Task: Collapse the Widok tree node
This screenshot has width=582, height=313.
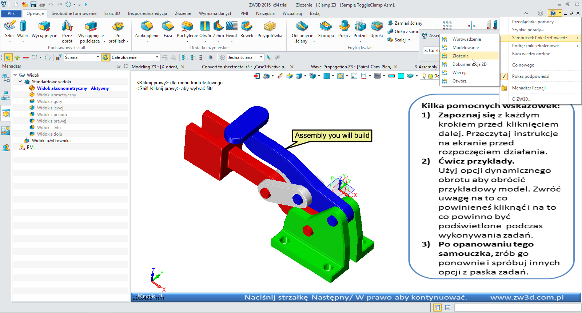Action: point(15,75)
